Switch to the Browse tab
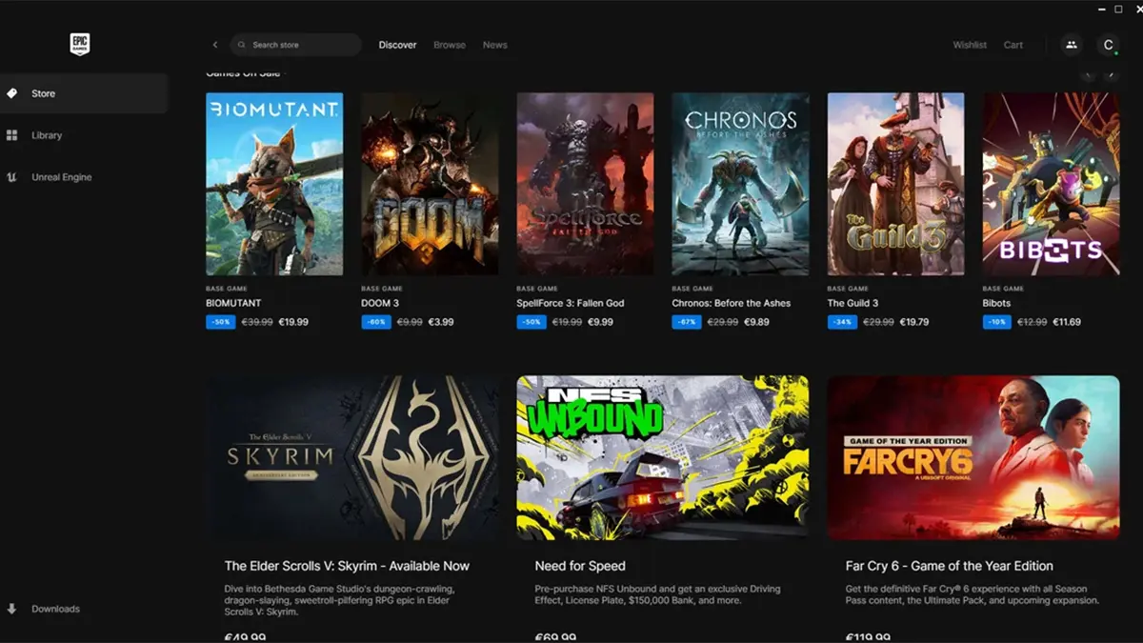The width and height of the screenshot is (1143, 643). point(449,45)
